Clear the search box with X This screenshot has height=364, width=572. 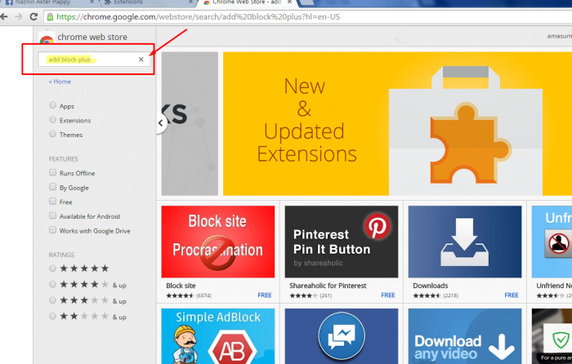click(141, 59)
